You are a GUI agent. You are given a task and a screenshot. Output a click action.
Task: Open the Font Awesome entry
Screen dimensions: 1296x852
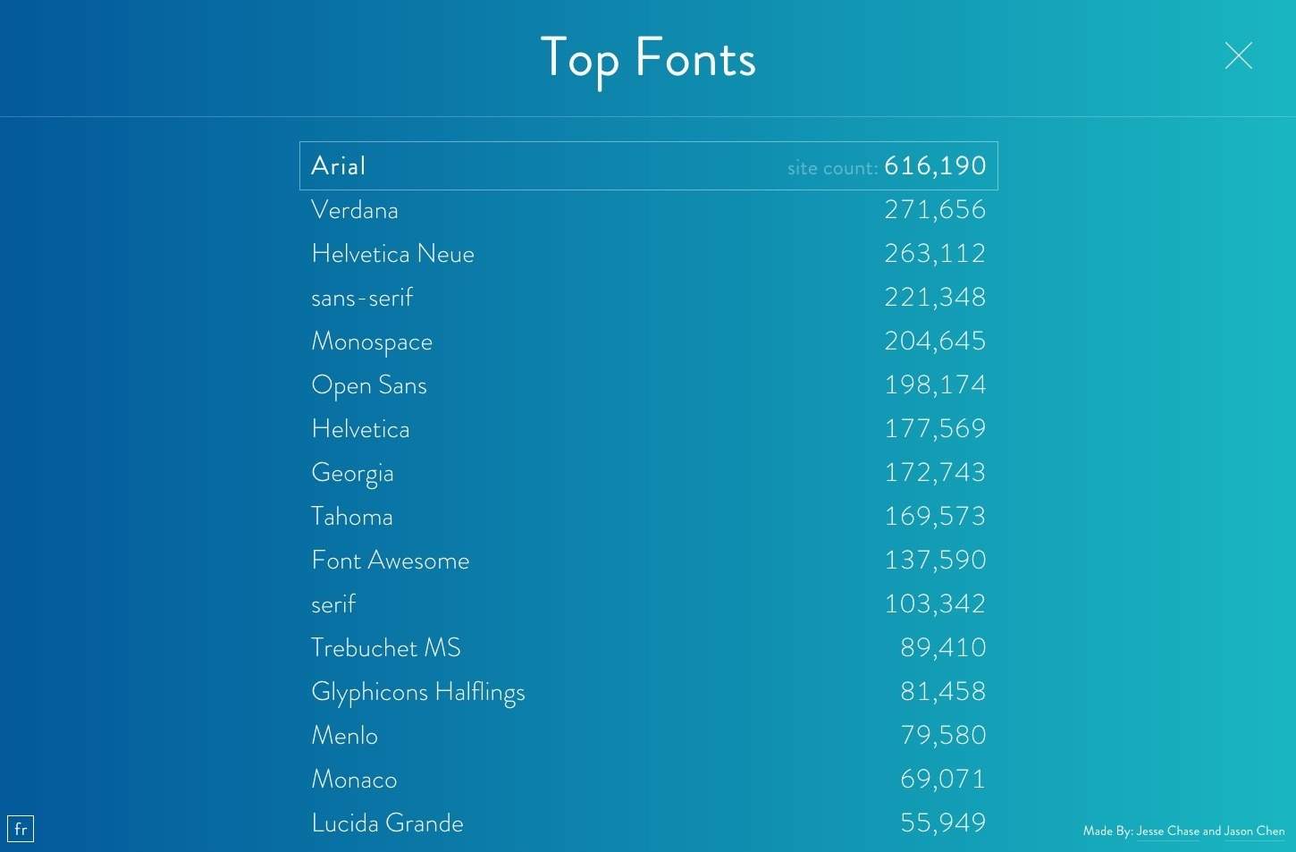[x=648, y=560]
